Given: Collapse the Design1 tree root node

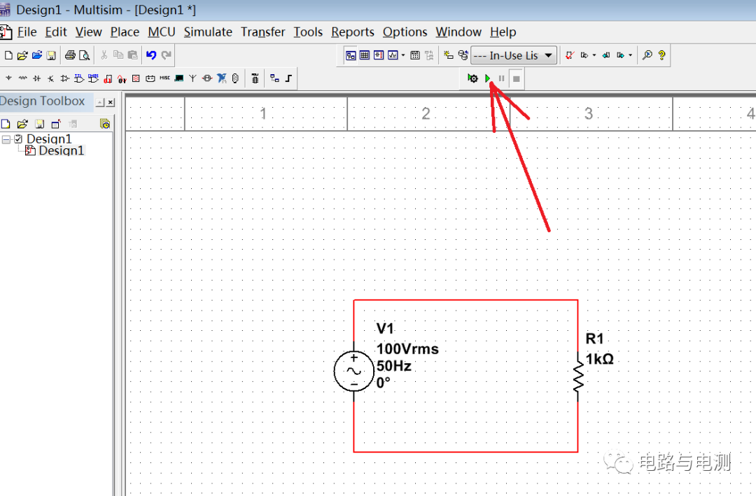Looking at the screenshot, I should 6,139.
